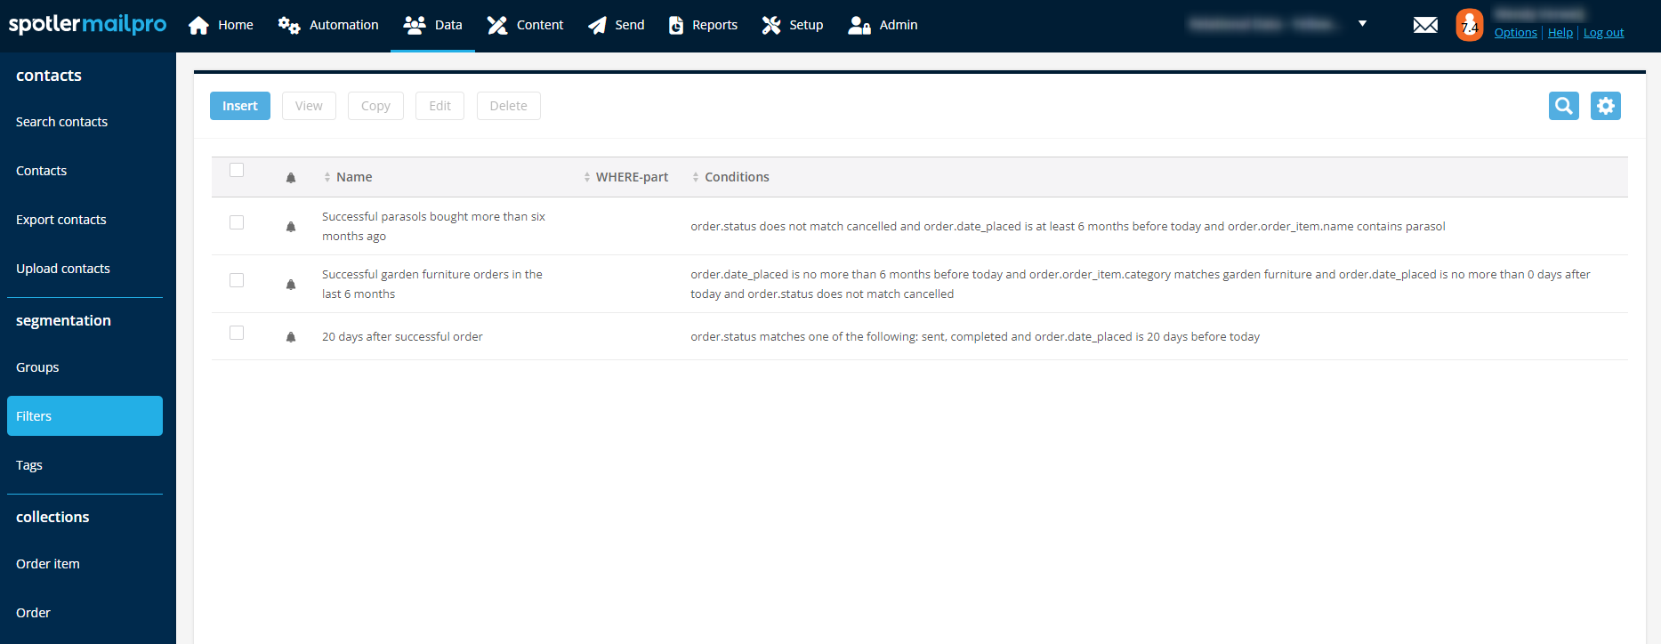Click bell icon for garden furniture filter
The image size is (1661, 644).
[291, 285]
